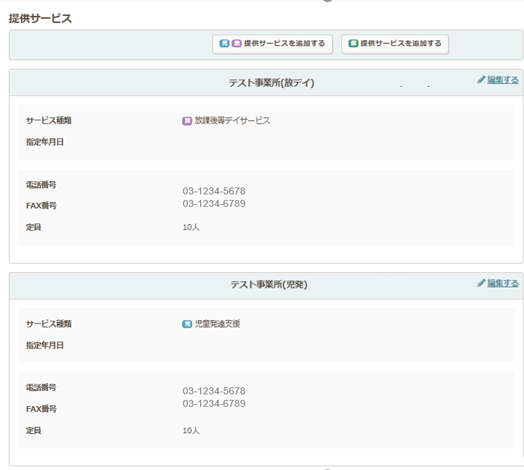The height and width of the screenshot is (470, 524).
Task: Click the purple 放 icon in the add-service button
Action: pyautogui.click(x=236, y=44)
